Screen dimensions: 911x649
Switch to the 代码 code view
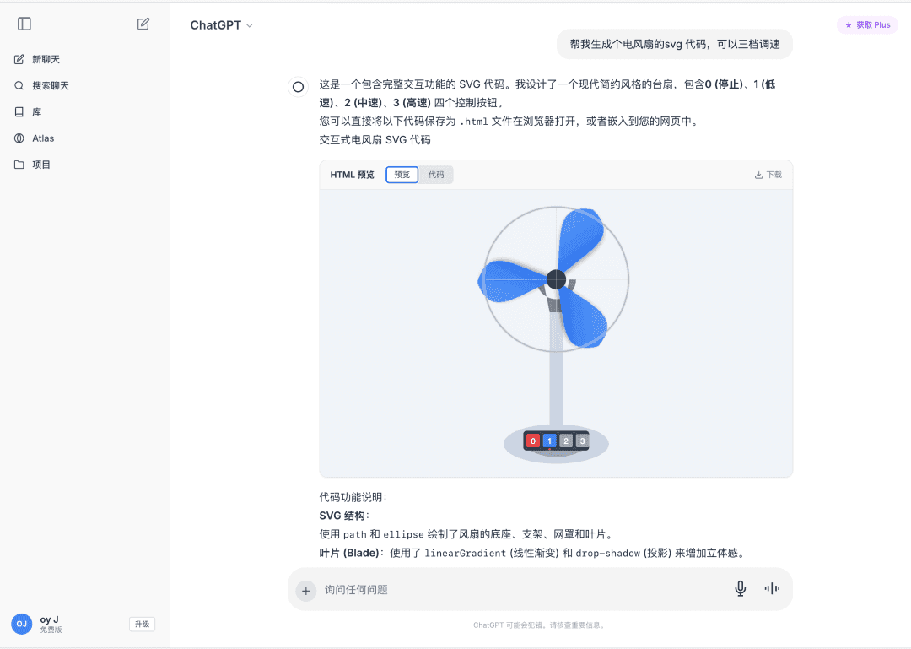pos(436,175)
